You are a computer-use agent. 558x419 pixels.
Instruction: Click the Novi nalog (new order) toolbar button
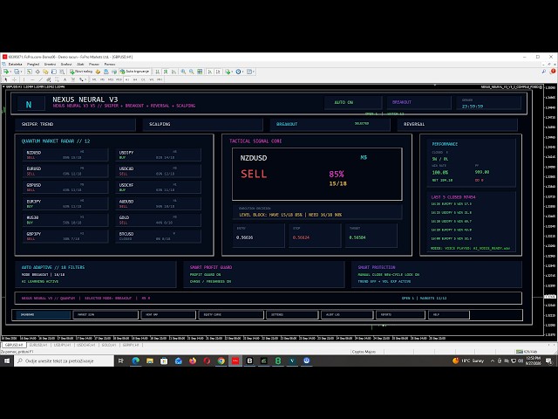tap(81, 72)
